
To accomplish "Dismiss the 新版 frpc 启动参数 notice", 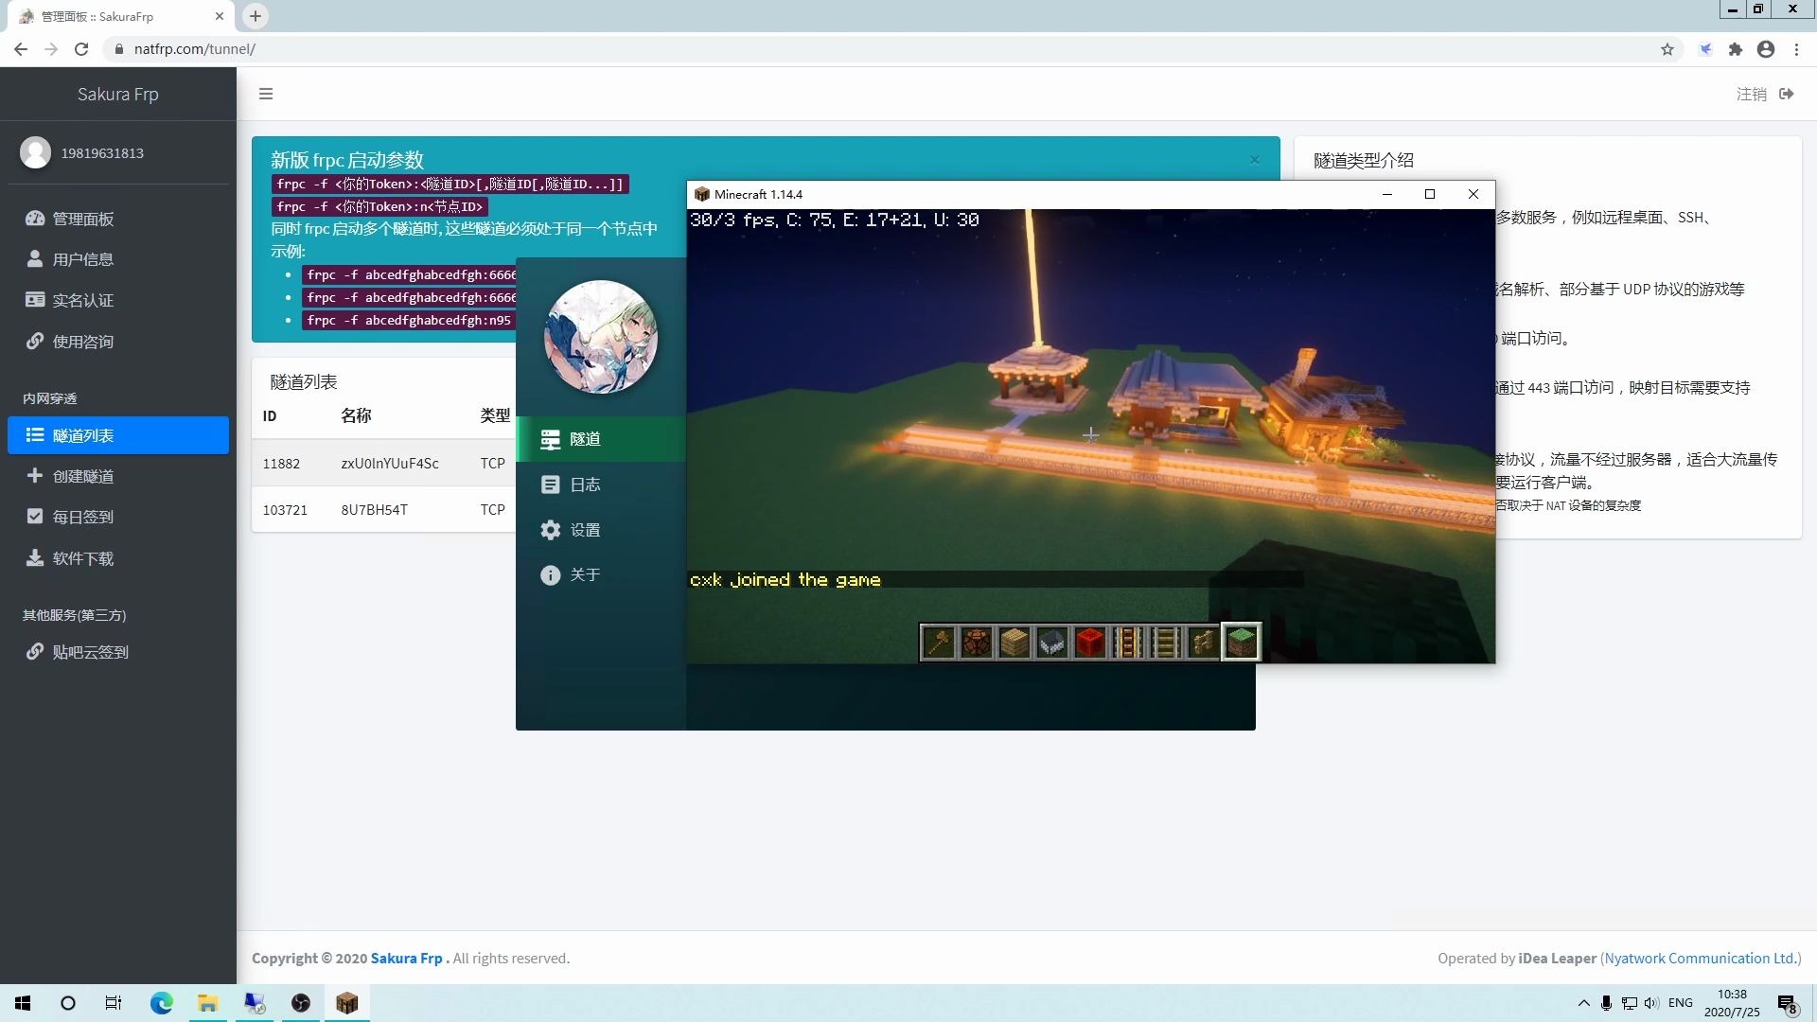I will coord(1255,160).
